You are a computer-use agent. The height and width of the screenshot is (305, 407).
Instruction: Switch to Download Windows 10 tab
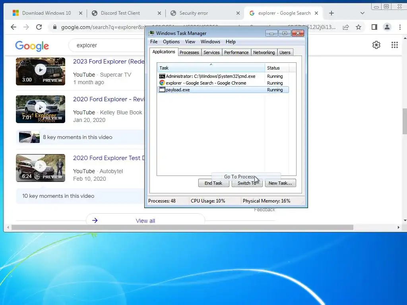[x=47, y=13]
